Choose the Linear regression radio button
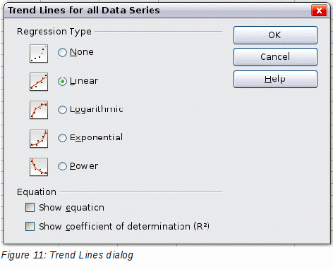Image resolution: width=333 pixels, height=269 pixels. (62, 82)
